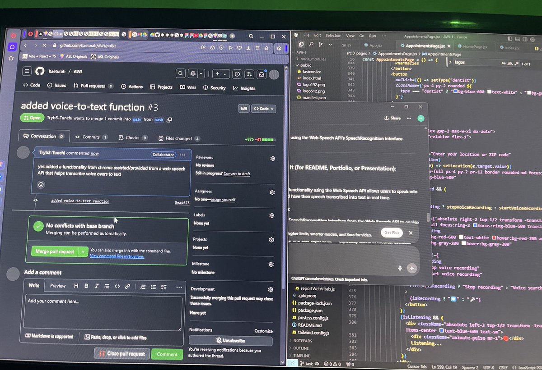This screenshot has width=542, height=370.
Task: Open the Code dropdown on pull request
Action: pyautogui.click(x=263, y=109)
